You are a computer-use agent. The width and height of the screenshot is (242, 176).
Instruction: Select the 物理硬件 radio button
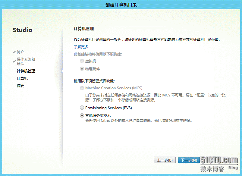tap(82, 69)
